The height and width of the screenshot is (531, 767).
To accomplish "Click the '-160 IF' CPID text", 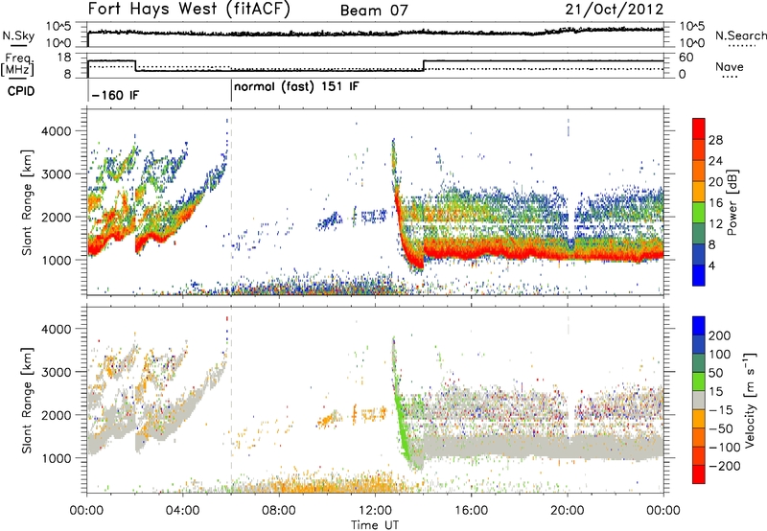I will [115, 95].
